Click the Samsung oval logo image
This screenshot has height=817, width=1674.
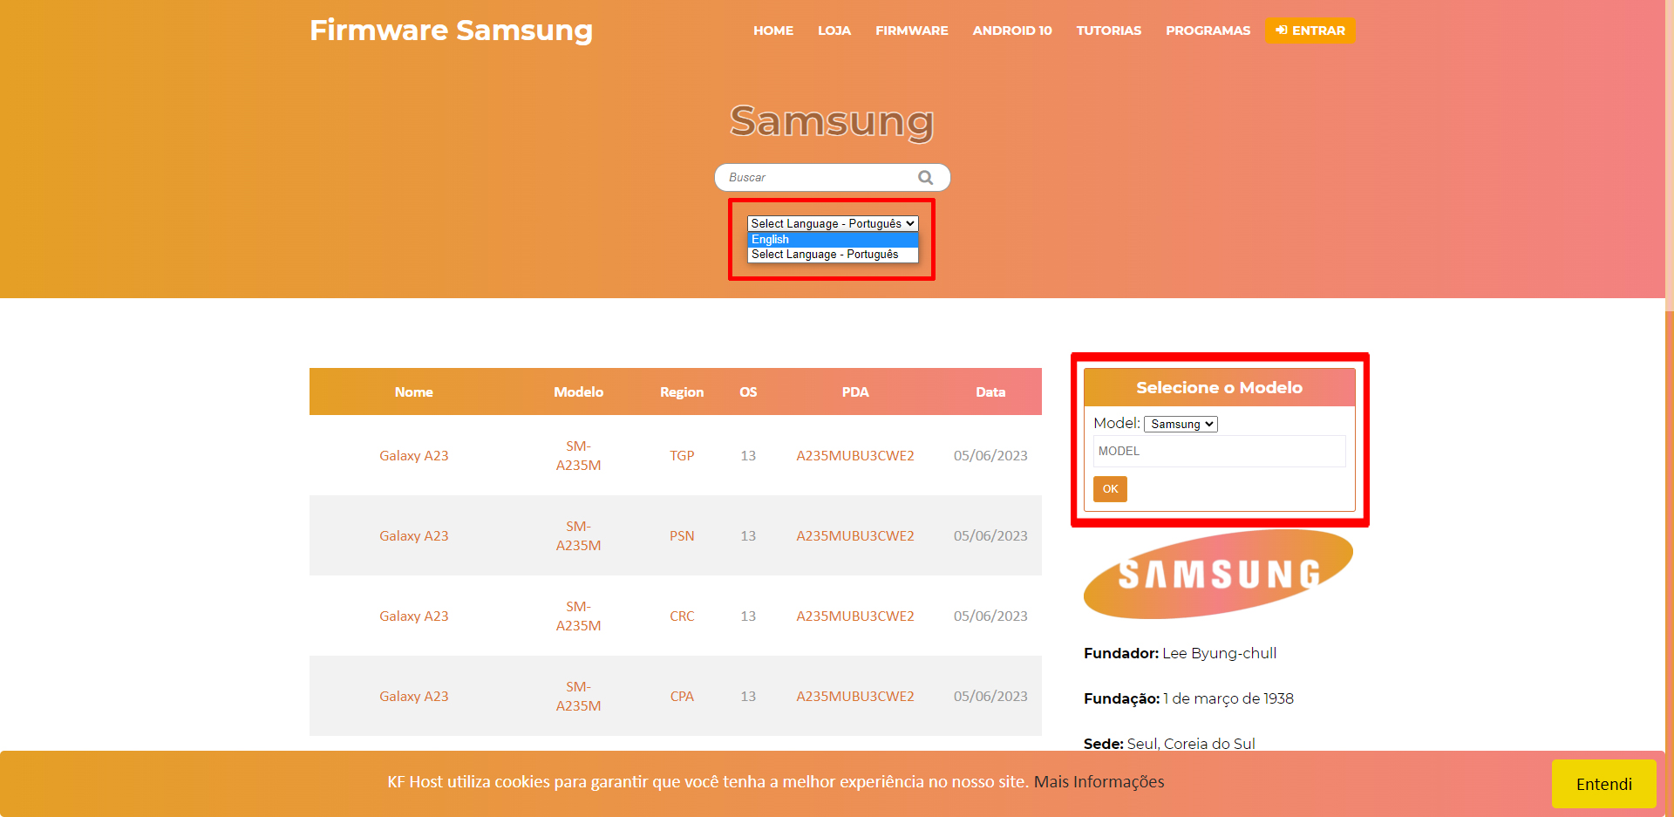(x=1218, y=574)
